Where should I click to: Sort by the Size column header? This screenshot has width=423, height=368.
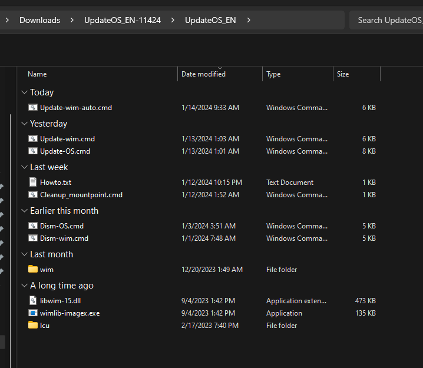[x=356, y=74]
